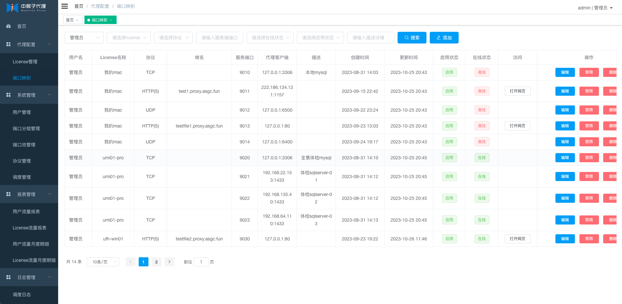Screen dimensions: 622x304
Task: Click the blue 搜索 search button
Action: point(412,38)
